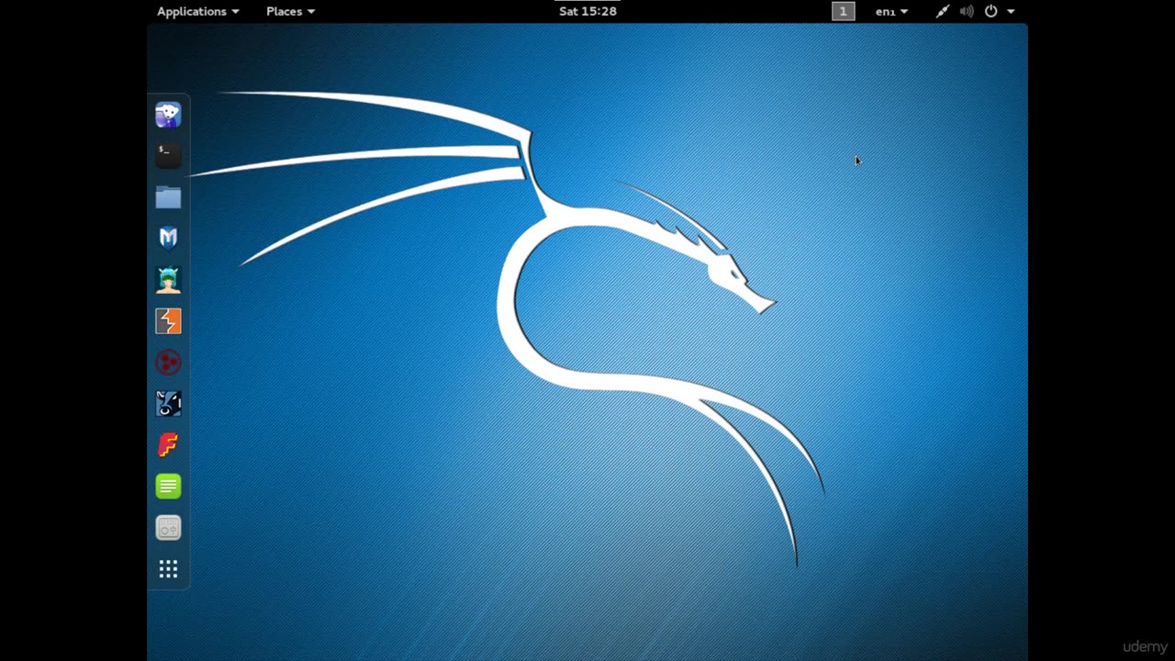Open BeEF framework icon in dock
Screen dimensions: 1175x661
168,403
